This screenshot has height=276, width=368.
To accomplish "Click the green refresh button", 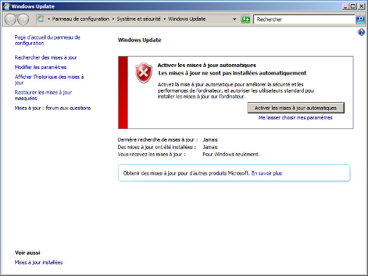I will pos(246,19).
